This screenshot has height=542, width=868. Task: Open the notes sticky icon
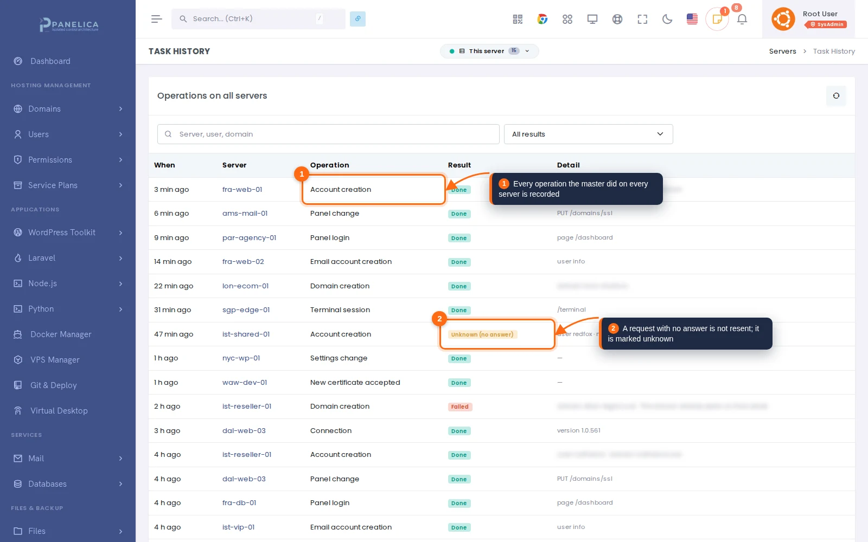pyautogui.click(x=717, y=20)
